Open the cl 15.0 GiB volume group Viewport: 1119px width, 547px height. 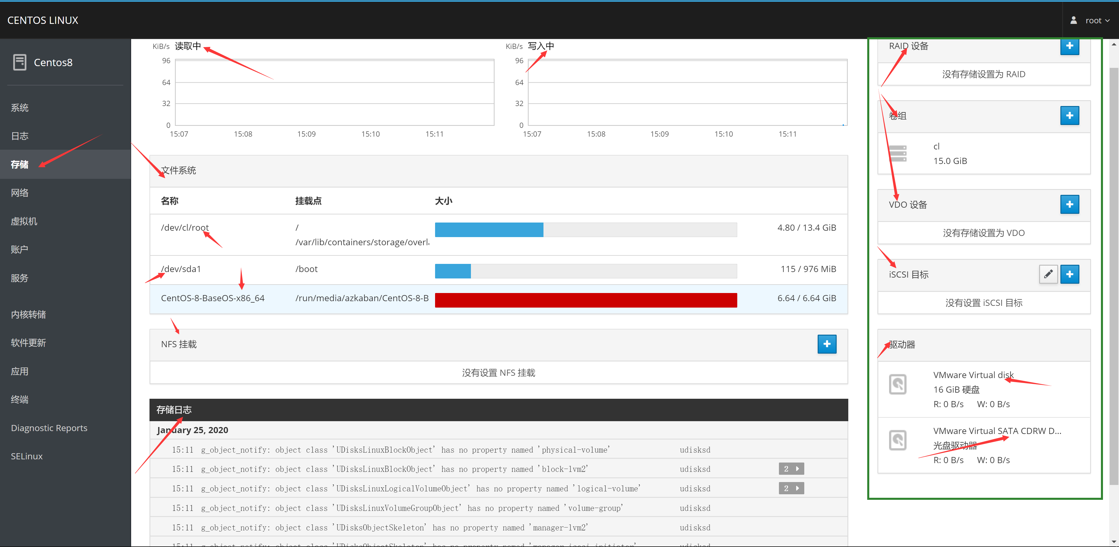pyautogui.click(x=984, y=154)
